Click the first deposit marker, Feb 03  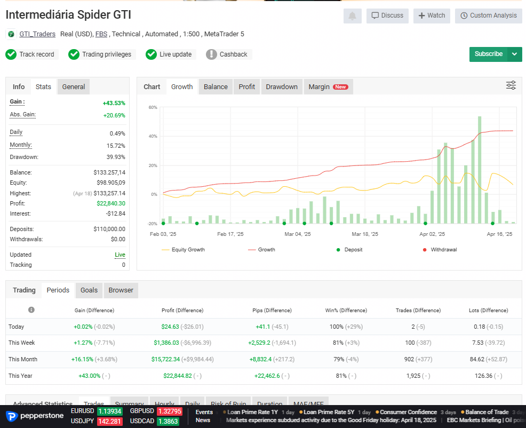(163, 223)
